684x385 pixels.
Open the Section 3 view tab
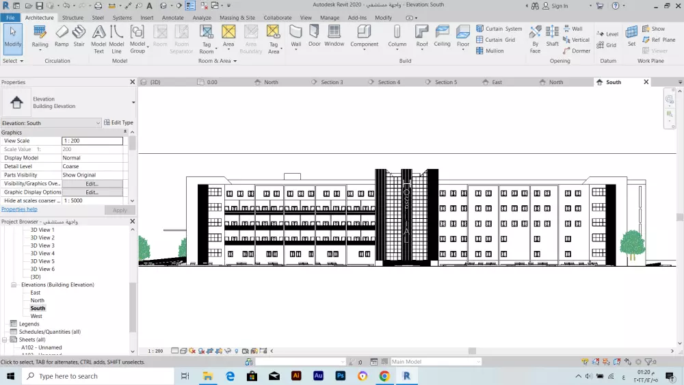coord(332,82)
